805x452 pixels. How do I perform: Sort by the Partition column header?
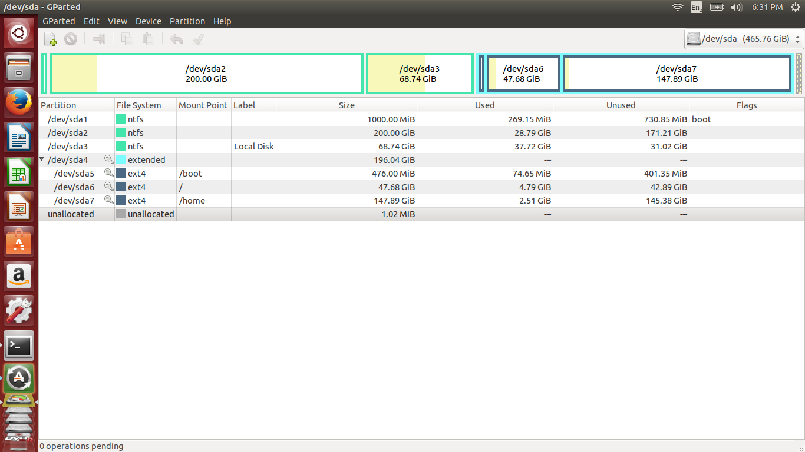pos(77,105)
